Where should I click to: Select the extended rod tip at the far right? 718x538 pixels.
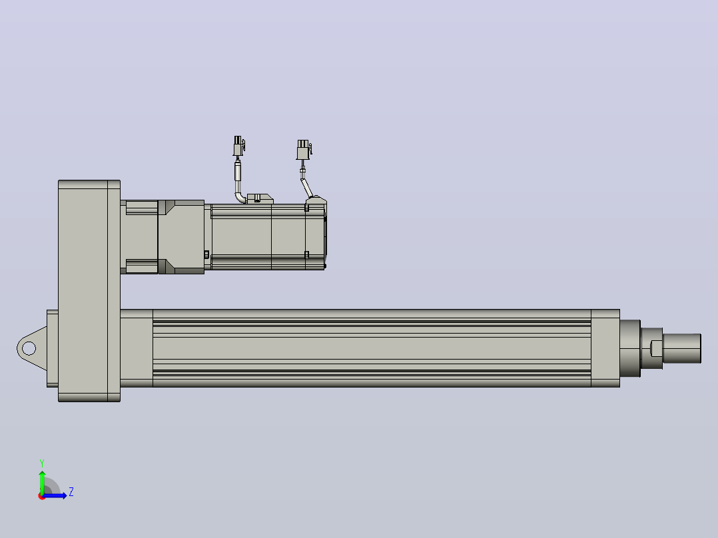(682, 348)
